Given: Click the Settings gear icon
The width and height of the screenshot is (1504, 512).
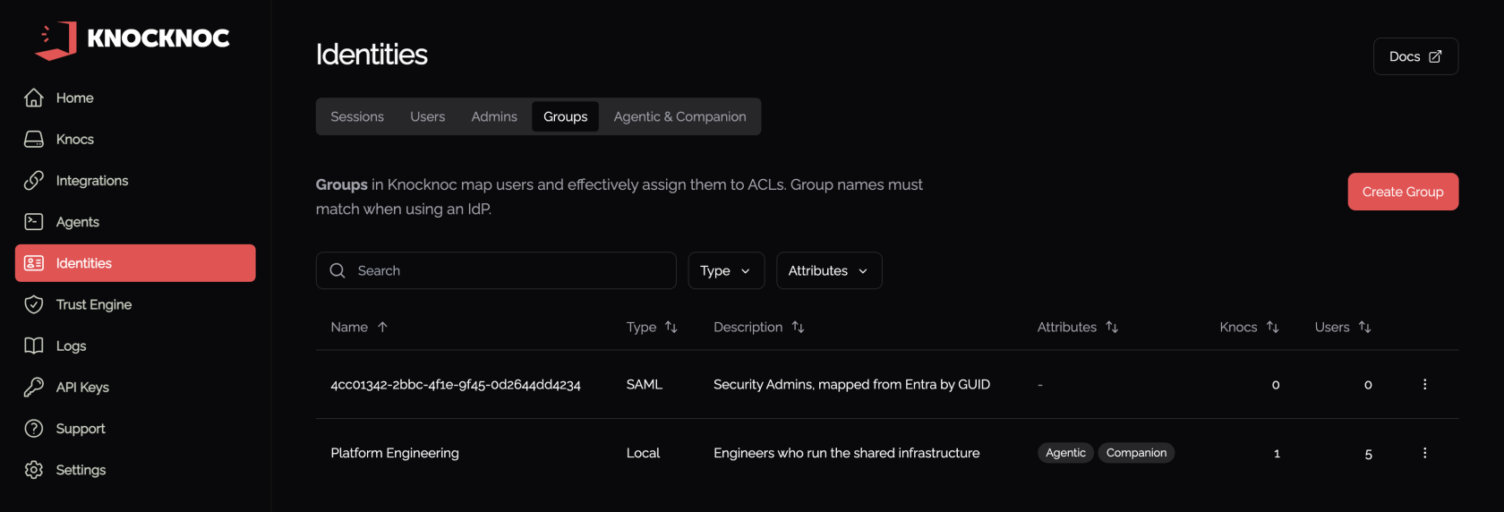Looking at the screenshot, I should (34, 469).
